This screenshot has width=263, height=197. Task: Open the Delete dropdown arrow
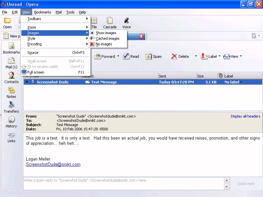pos(196,56)
